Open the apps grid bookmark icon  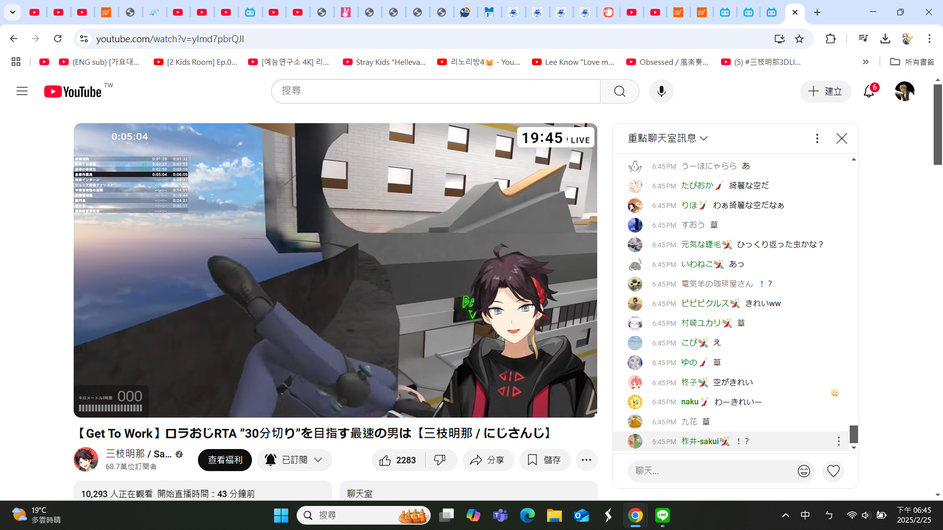pos(16,62)
